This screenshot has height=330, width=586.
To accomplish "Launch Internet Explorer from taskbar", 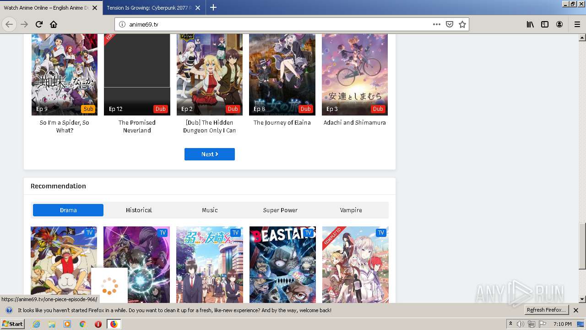I will [x=37, y=324].
